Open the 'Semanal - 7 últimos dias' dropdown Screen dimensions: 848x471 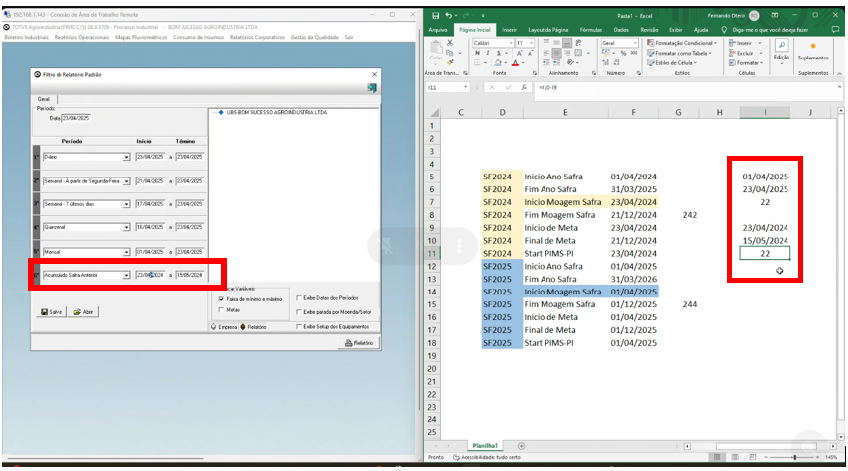[x=126, y=204]
